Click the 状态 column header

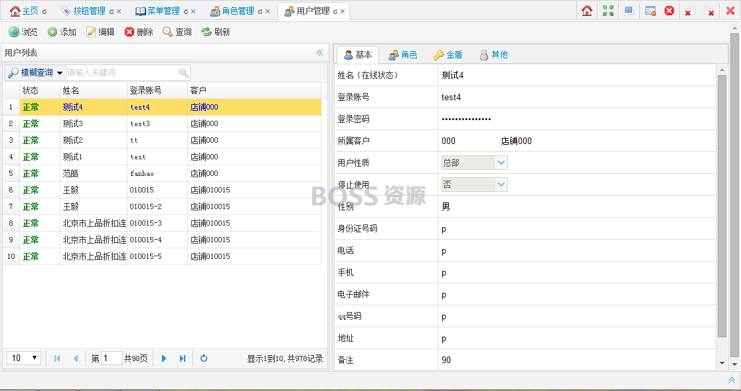(x=40, y=90)
